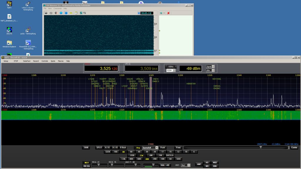Select the 400 Hz filter width
The width and height of the screenshot is (301, 169).
147,159
